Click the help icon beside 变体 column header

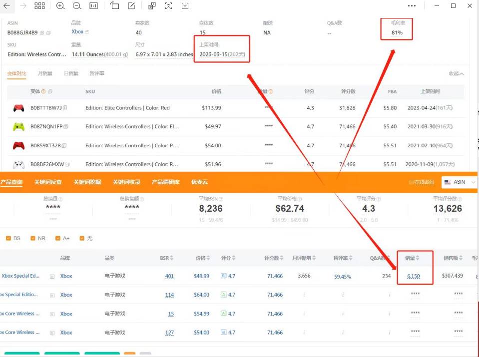[43, 91]
